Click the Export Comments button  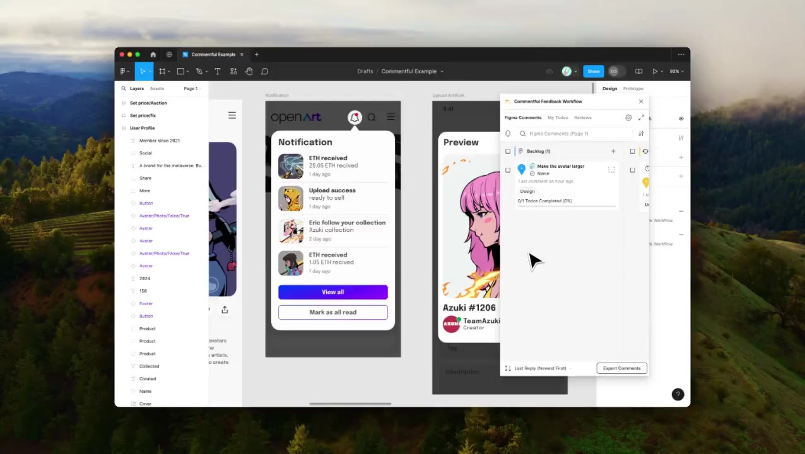point(621,368)
